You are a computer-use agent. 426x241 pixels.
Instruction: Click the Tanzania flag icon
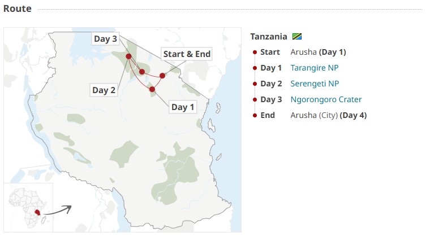(297, 37)
